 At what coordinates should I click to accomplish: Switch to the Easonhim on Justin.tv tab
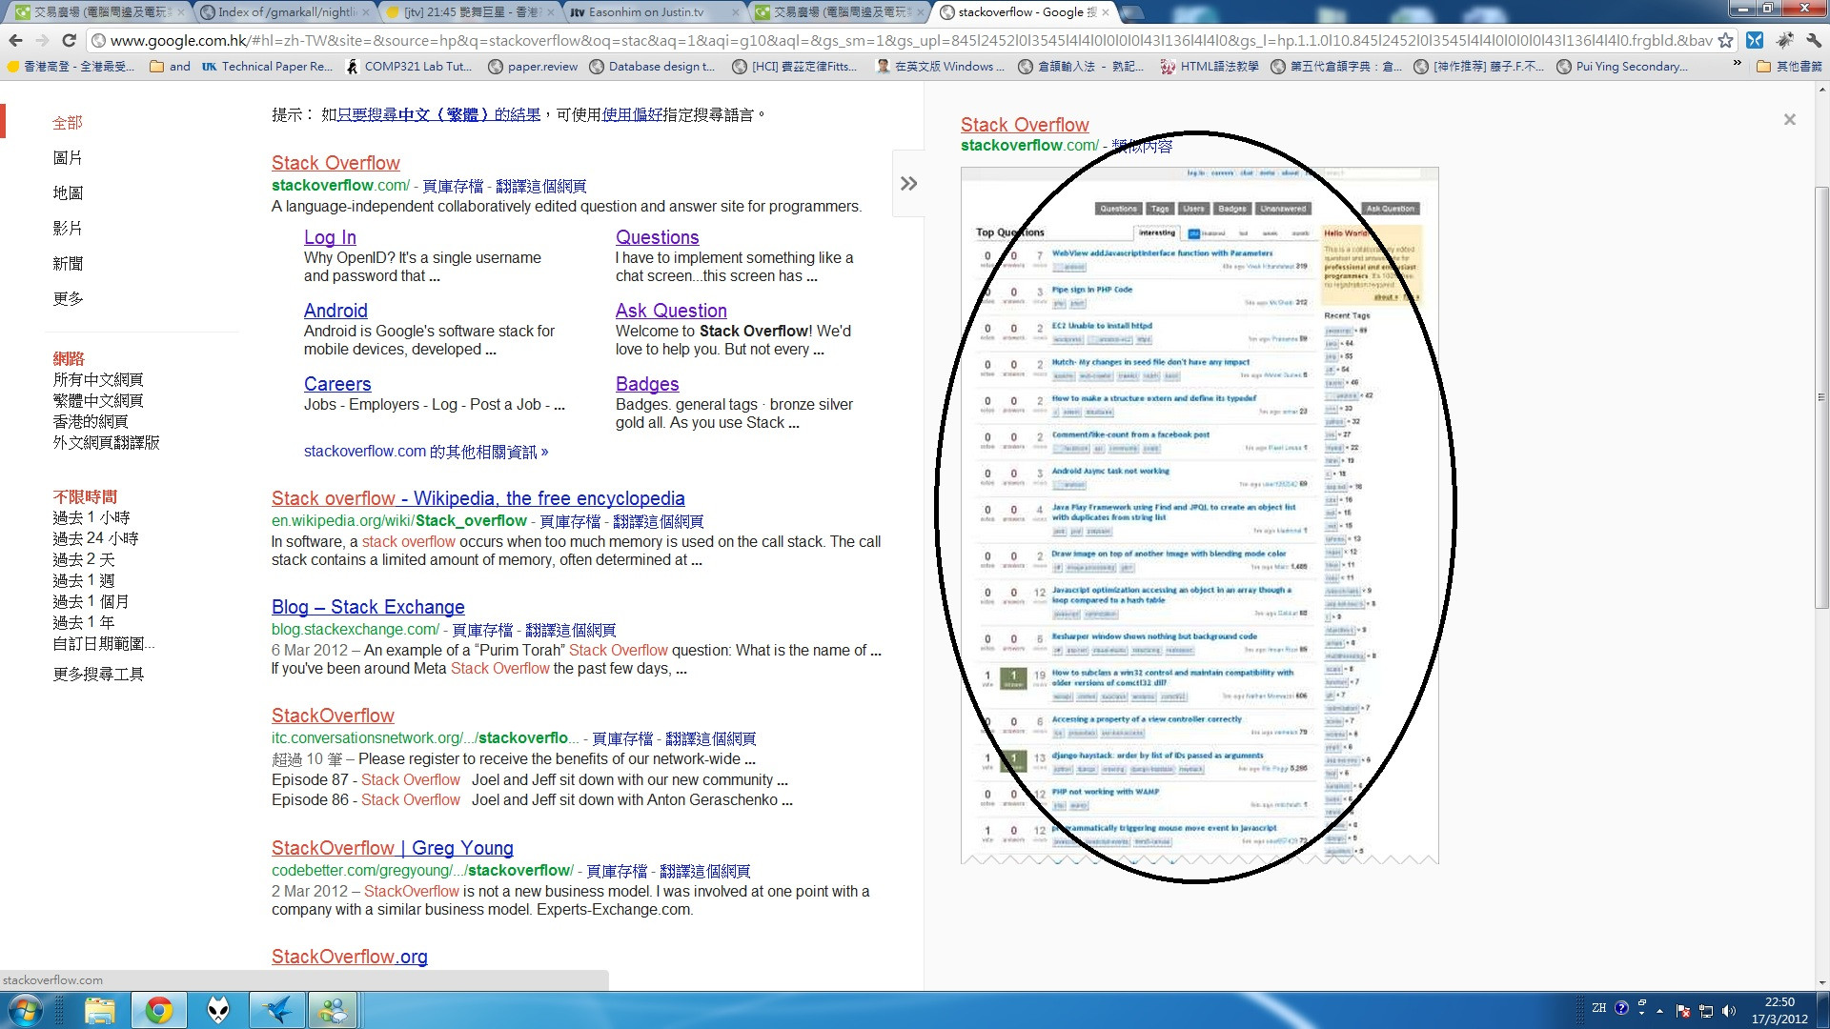click(646, 12)
